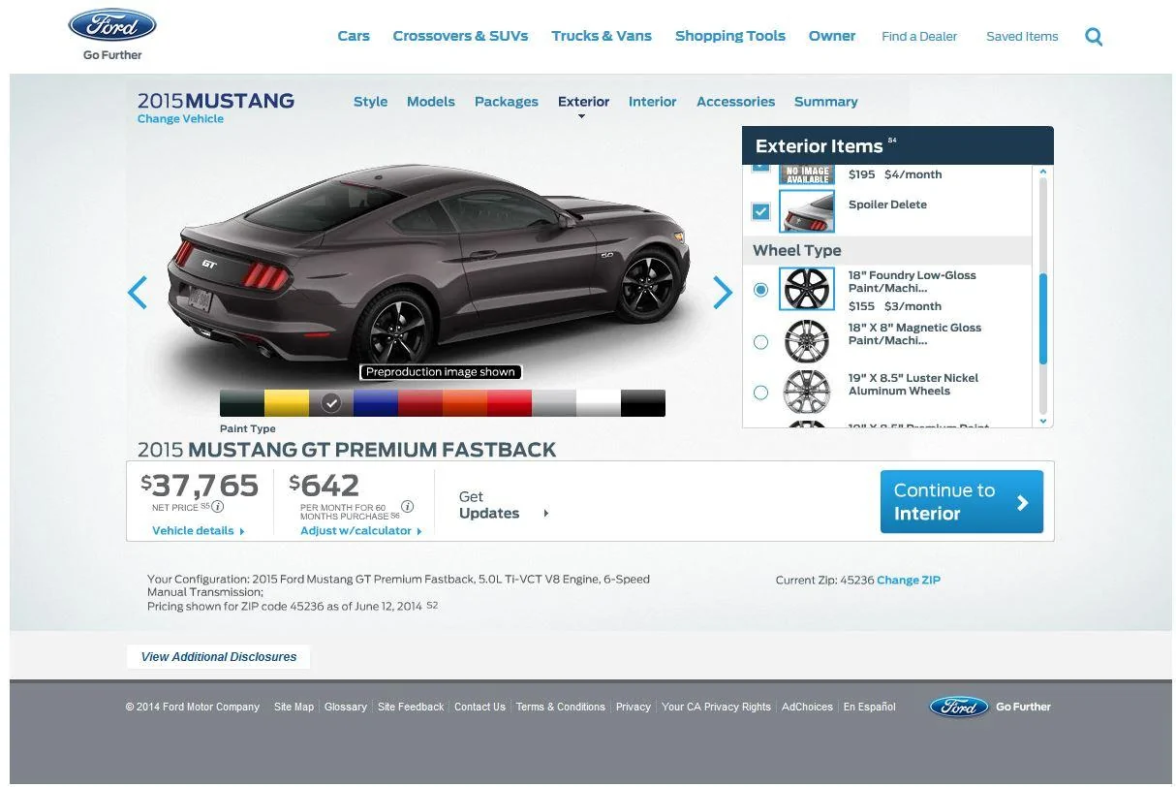Choose the selected gray paint swatch
Screen dimensions: 1176x787
click(331, 403)
